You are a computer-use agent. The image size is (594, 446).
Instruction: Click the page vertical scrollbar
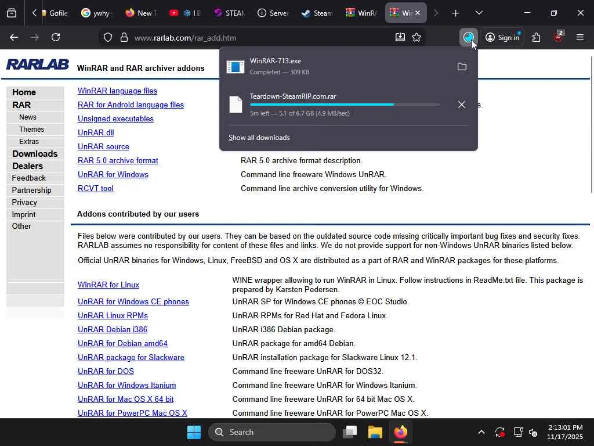click(591, 124)
